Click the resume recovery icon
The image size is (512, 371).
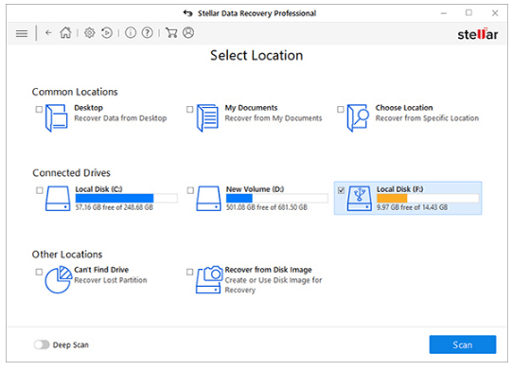(107, 33)
